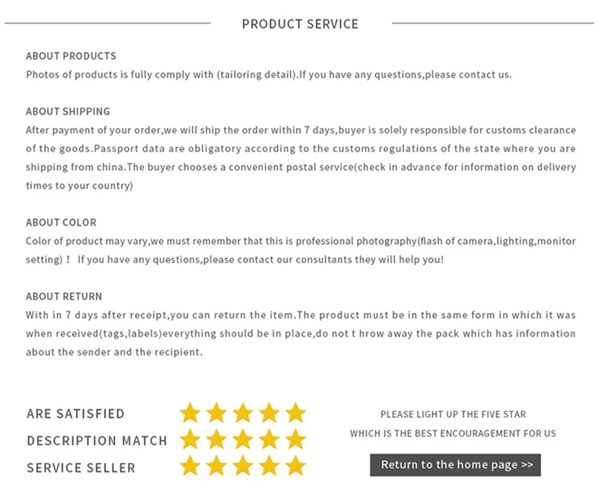
Task: Click fifth star in DESCRIPTION MATCH row
Action: pyautogui.click(x=295, y=440)
